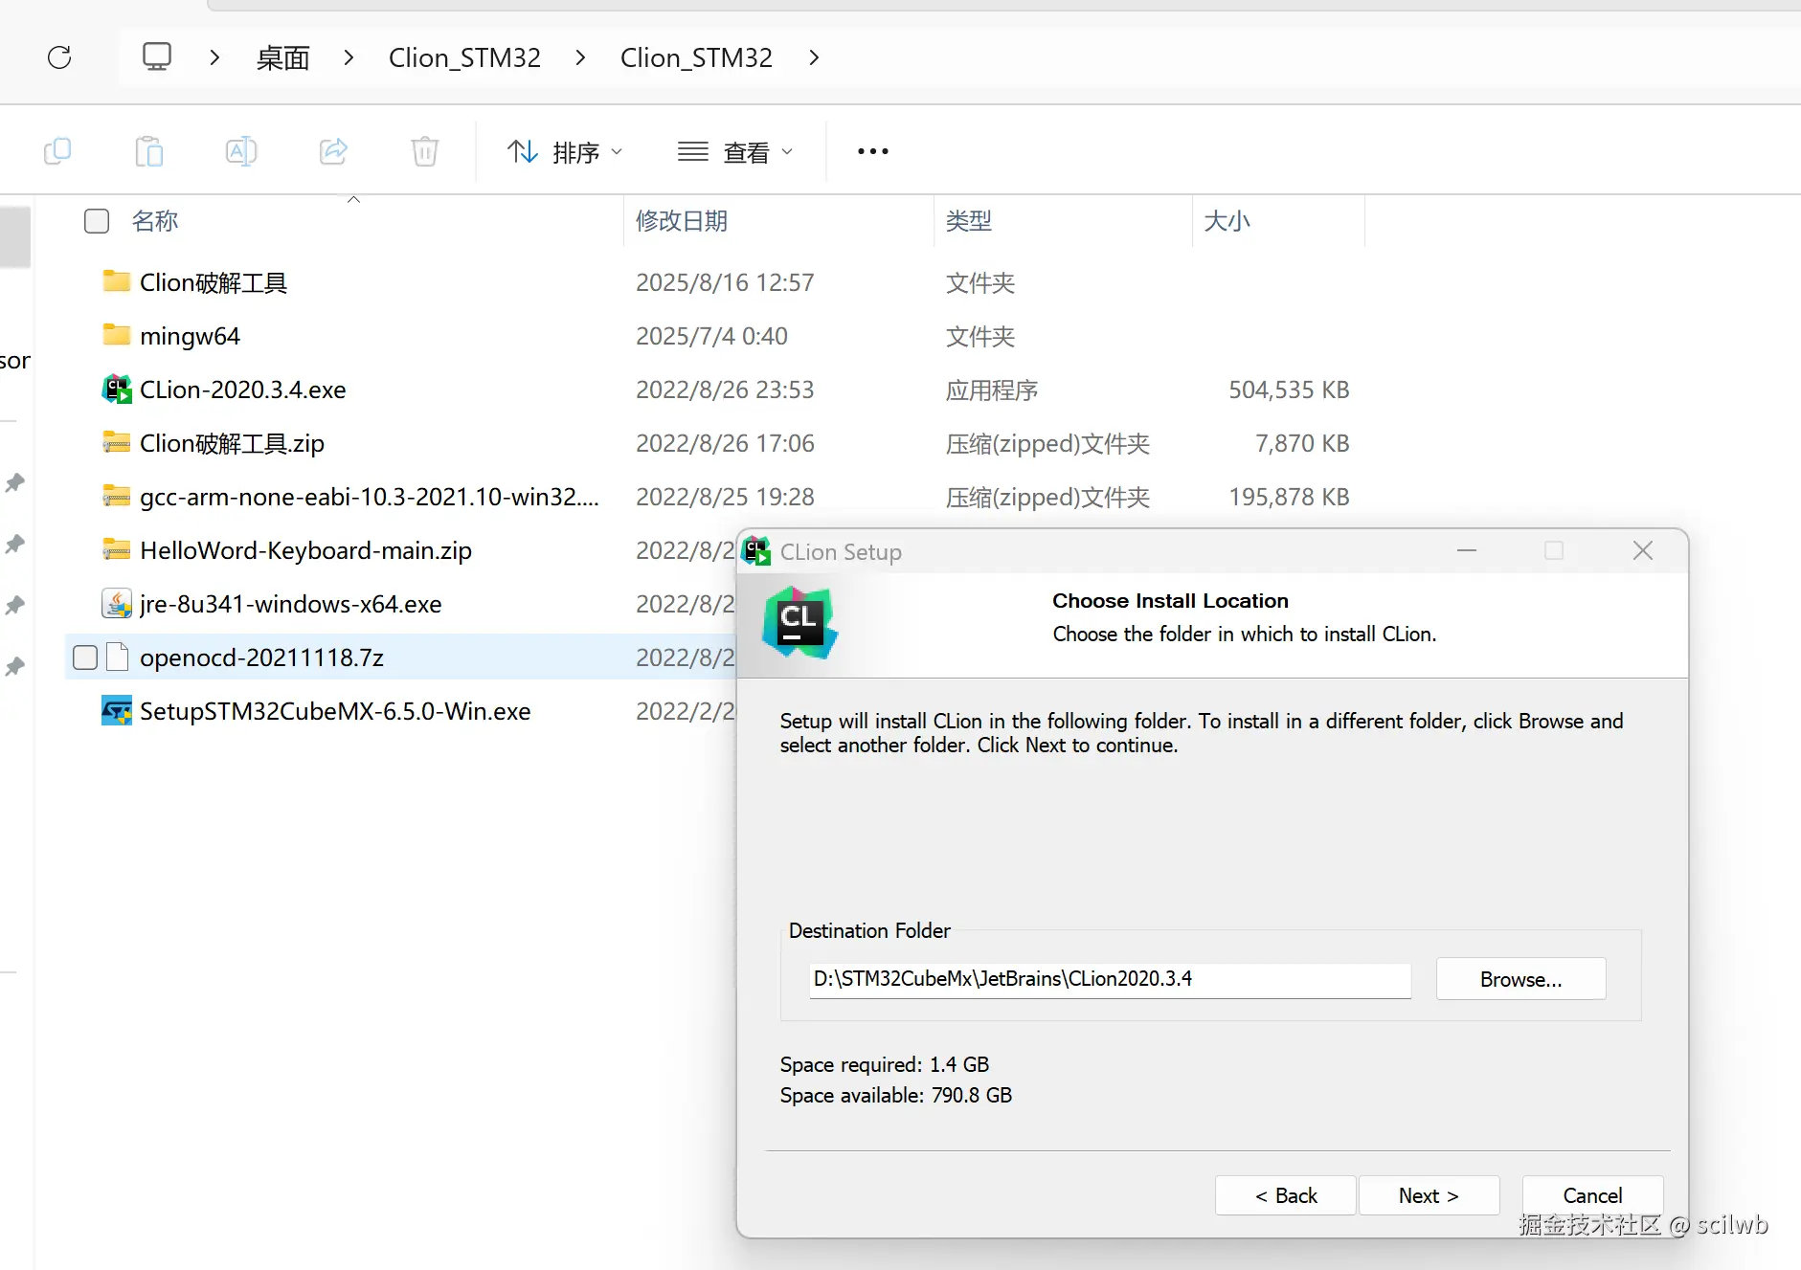
Task: Click < Back in CLion Setup
Action: point(1286,1195)
